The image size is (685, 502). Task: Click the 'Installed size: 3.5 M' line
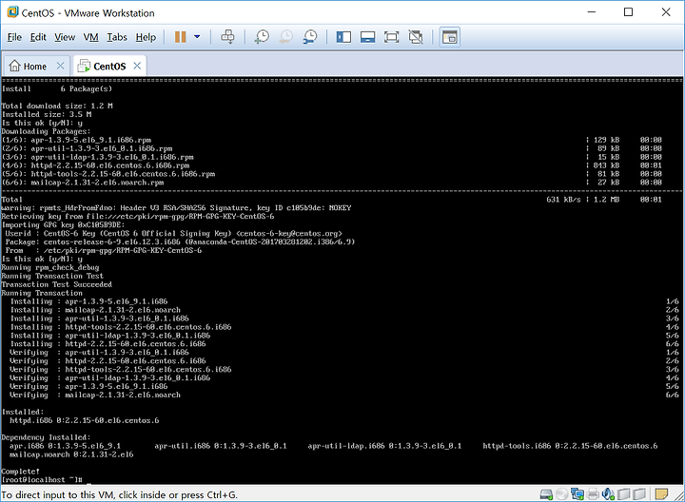point(47,114)
